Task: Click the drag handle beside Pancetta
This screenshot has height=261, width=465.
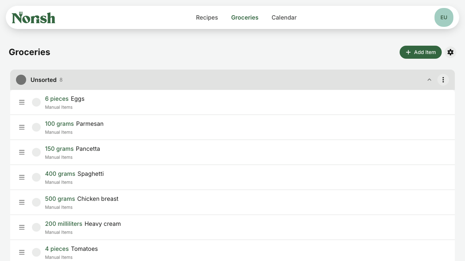Action: pos(22,152)
